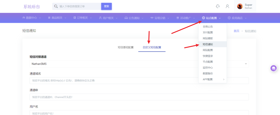Click the 用户相关 person icon
280x115 pixels.
tap(100, 18)
